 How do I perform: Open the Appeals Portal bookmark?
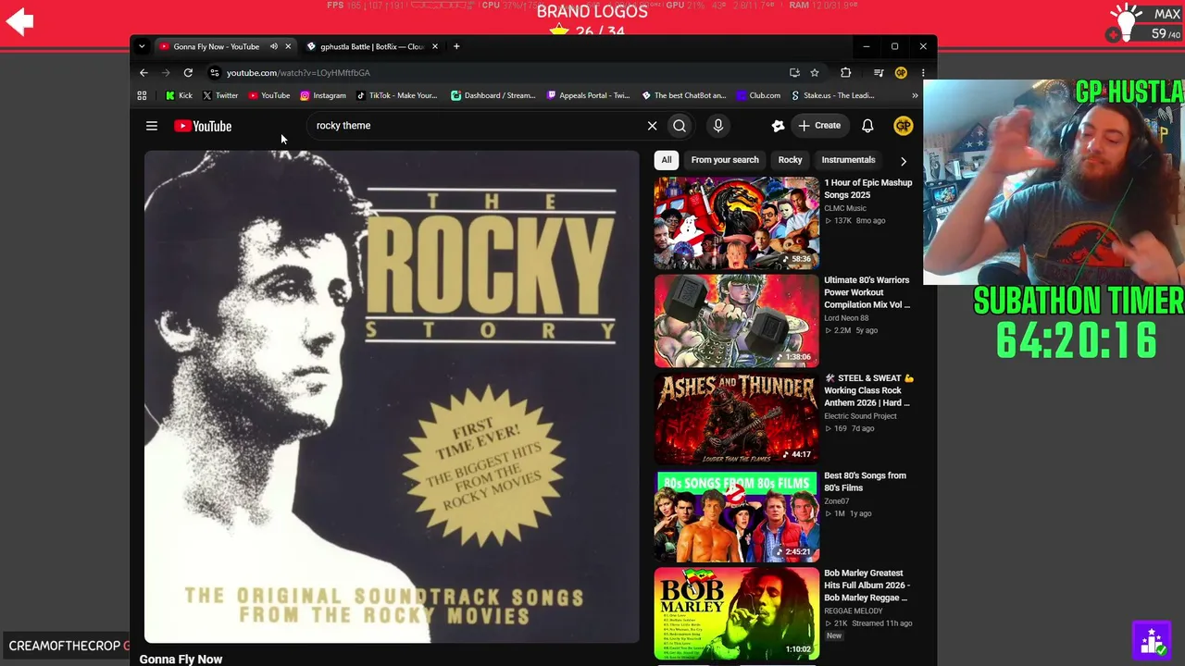(x=589, y=95)
